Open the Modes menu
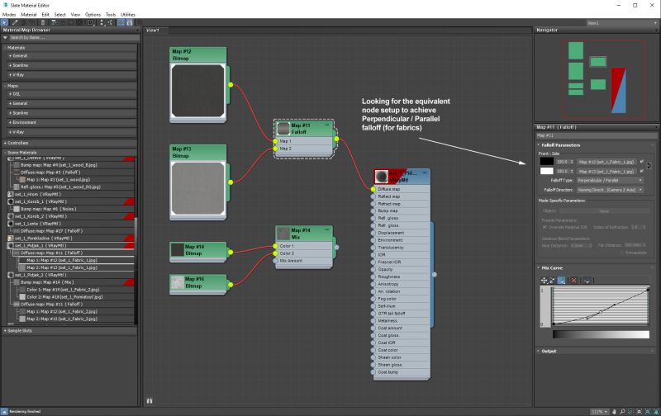The image size is (661, 416). [9, 14]
